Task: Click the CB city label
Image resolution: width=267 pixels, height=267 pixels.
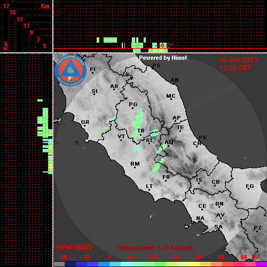Action: click(x=216, y=182)
